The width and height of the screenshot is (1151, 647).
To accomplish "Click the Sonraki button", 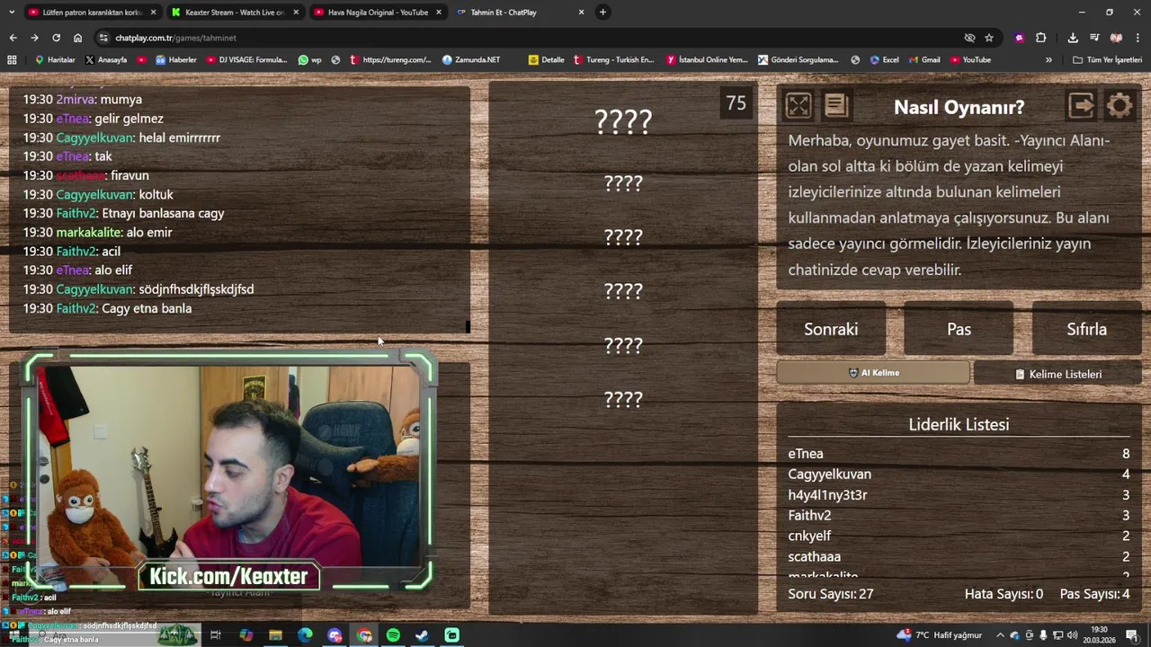I will pos(831,329).
